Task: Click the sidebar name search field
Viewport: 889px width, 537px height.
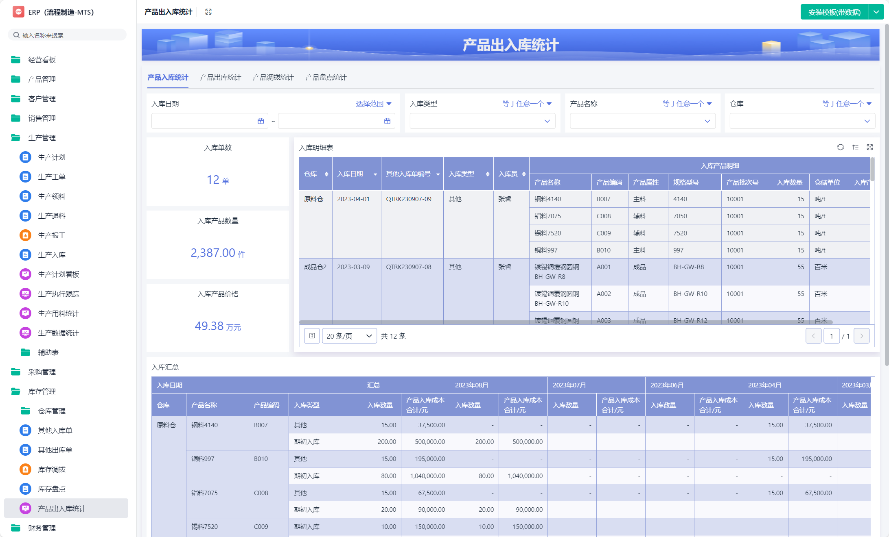Action: 67,35
